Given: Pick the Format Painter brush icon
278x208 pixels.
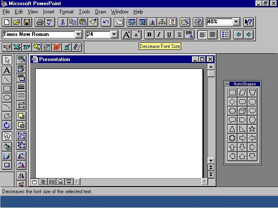Looking at the screenshot, I should tap(93, 22).
